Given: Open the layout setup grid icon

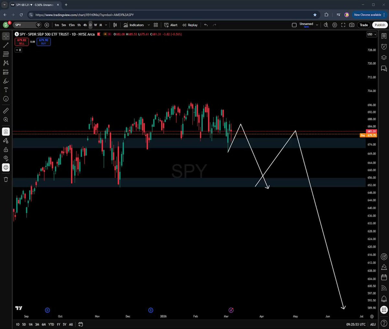Looking at the screenshot, I should pyautogui.click(x=156, y=25).
